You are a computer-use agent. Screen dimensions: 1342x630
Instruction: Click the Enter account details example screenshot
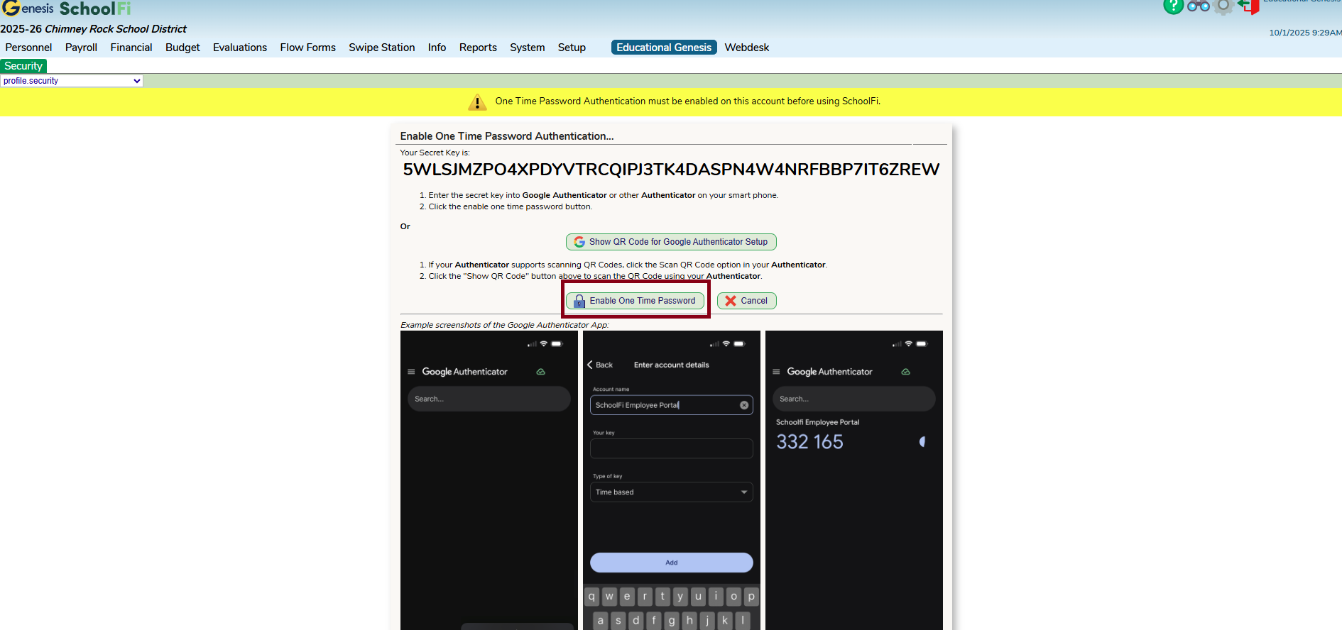tap(672, 480)
